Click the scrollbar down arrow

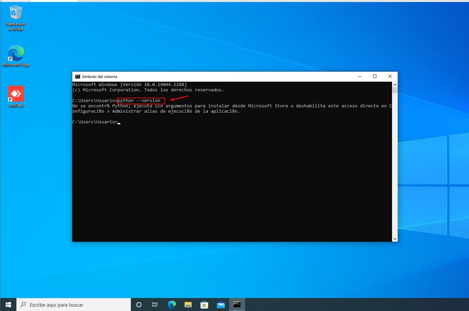[x=395, y=239]
